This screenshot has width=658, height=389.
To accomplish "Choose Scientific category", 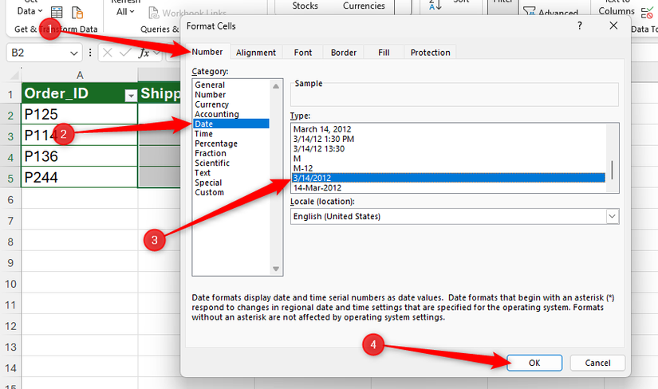I will [x=212, y=163].
